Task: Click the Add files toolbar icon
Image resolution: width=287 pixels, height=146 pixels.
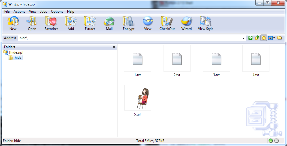Action: click(71, 21)
